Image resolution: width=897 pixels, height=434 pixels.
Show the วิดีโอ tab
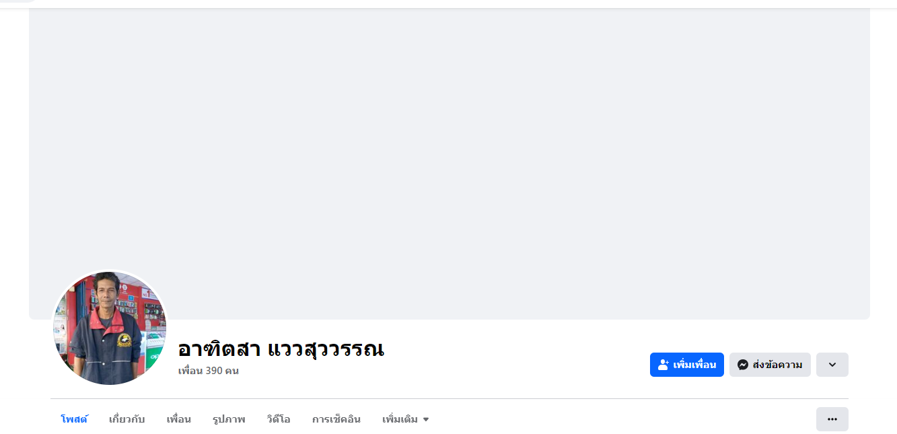tap(279, 419)
